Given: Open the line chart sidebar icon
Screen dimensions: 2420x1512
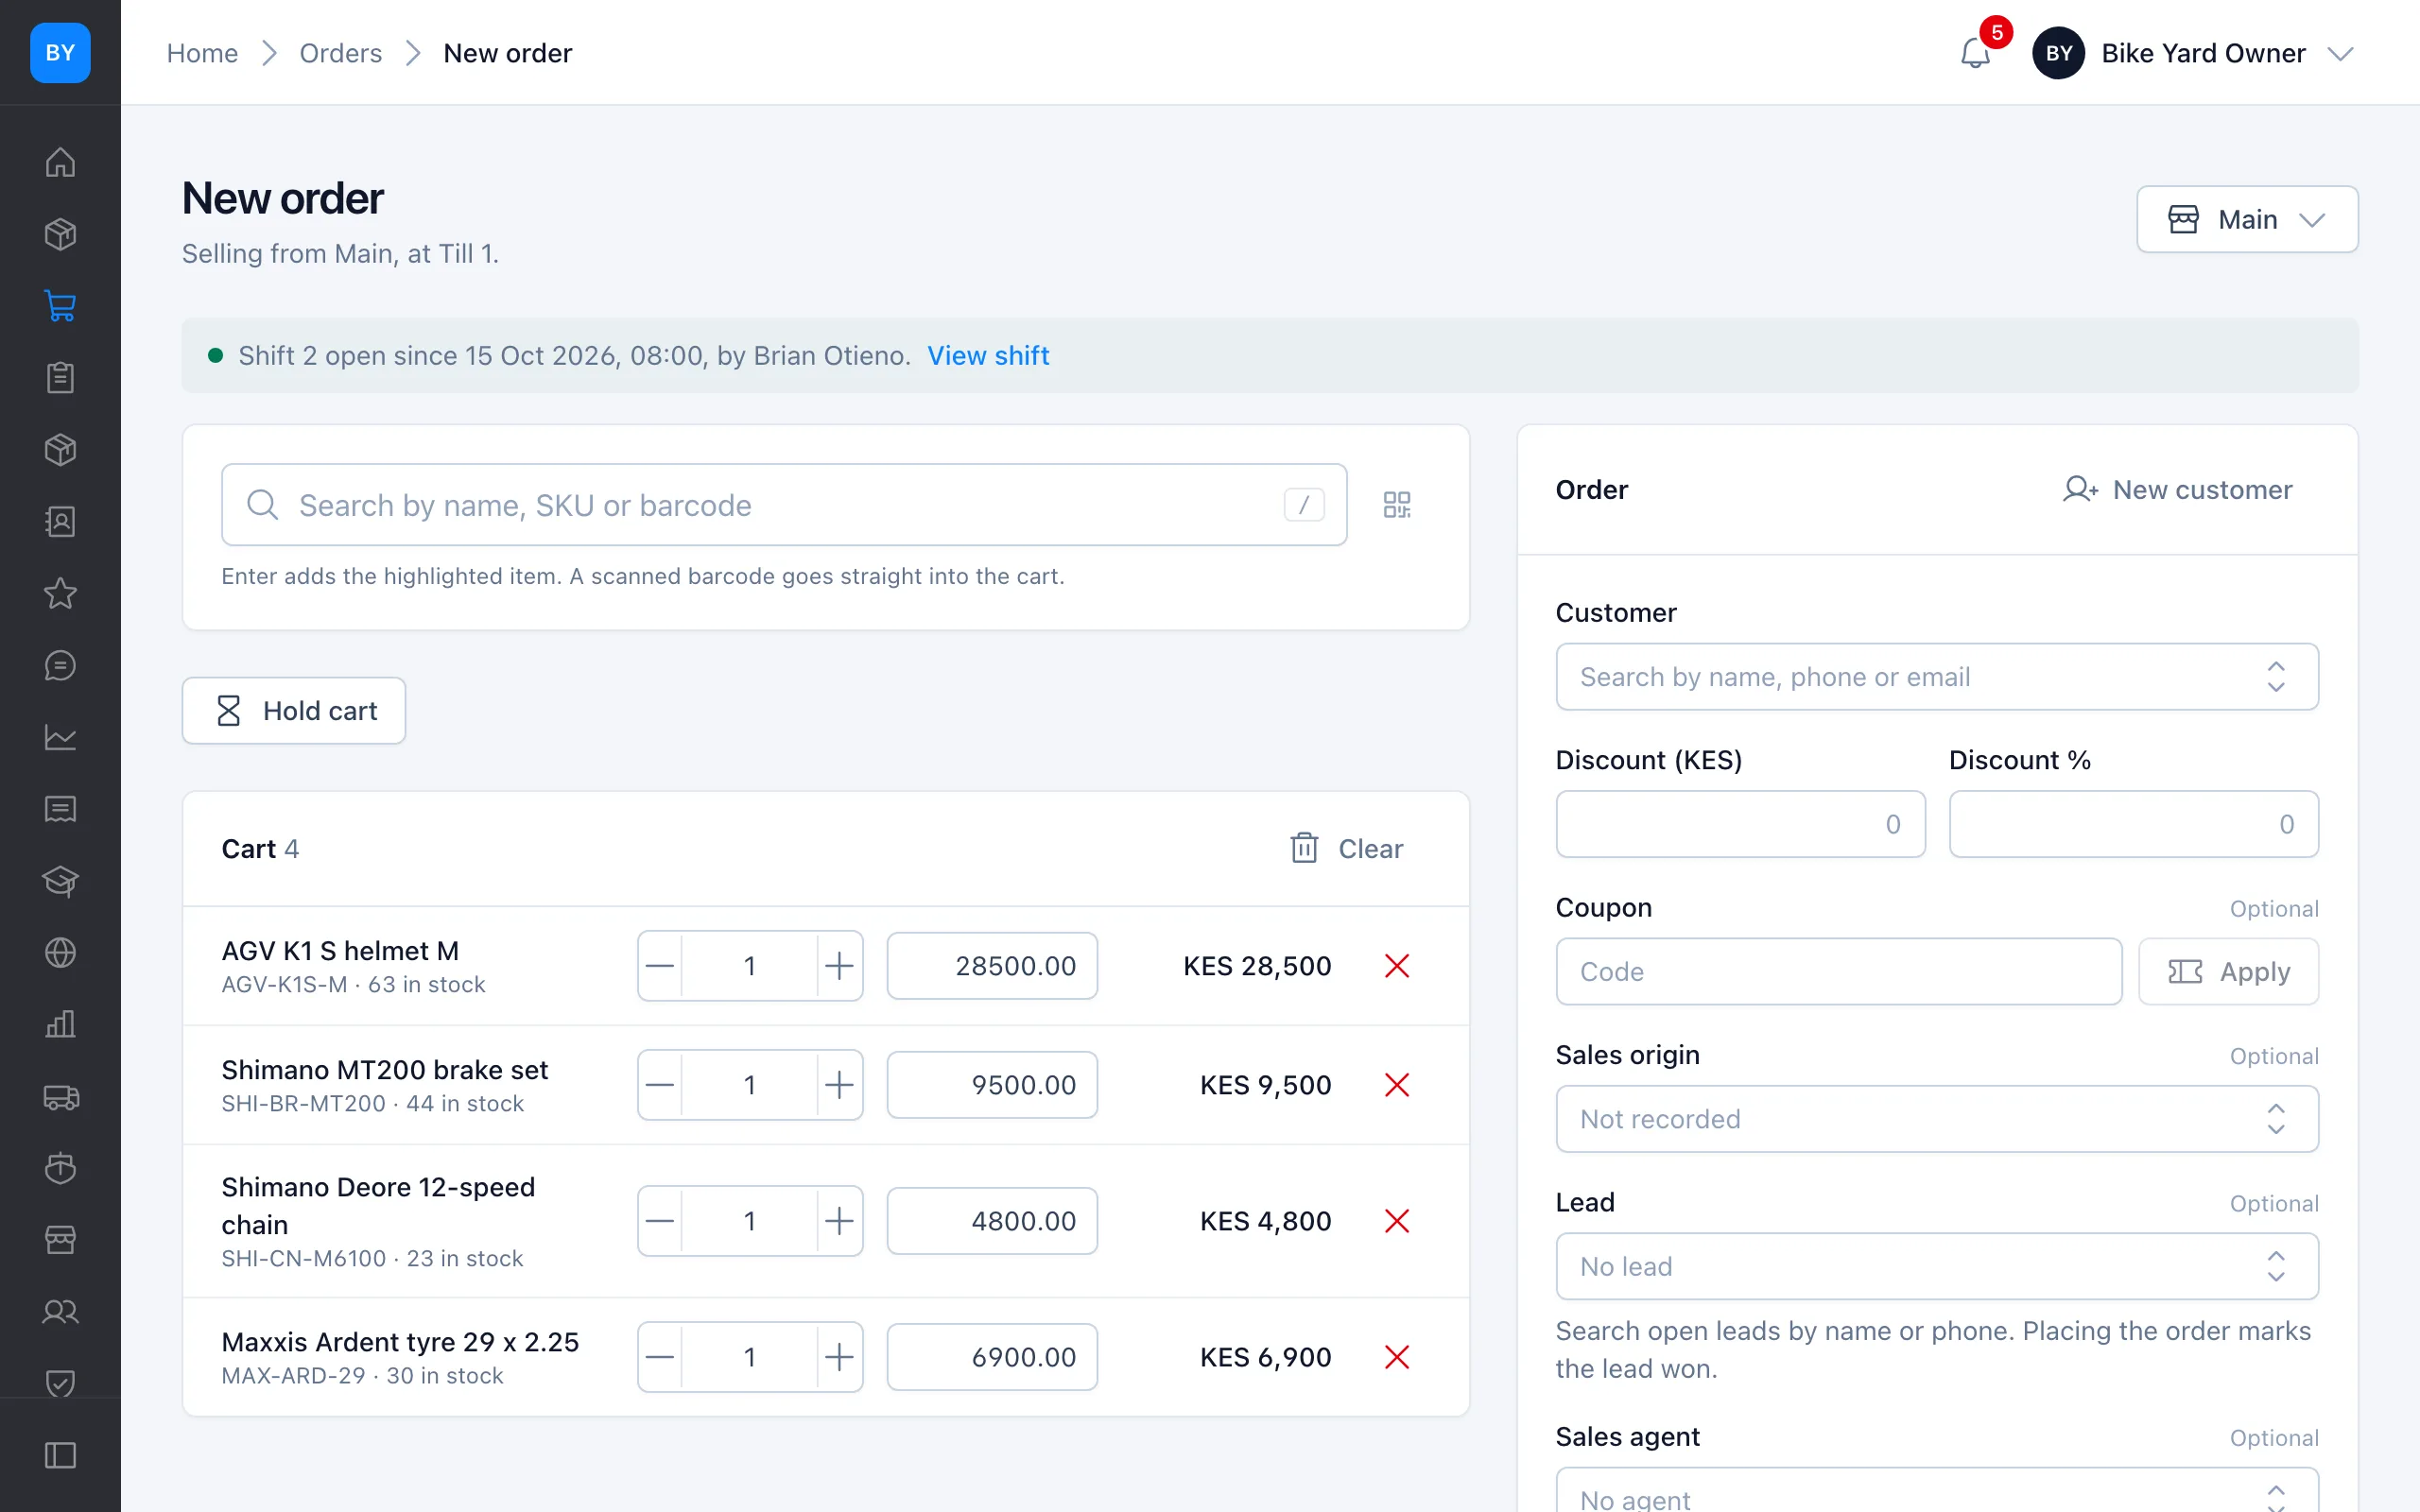Looking at the screenshot, I should coord(60,737).
